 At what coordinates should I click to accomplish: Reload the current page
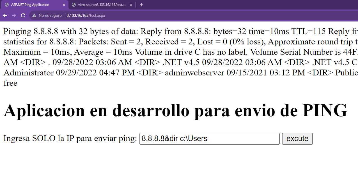pyautogui.click(x=23, y=15)
